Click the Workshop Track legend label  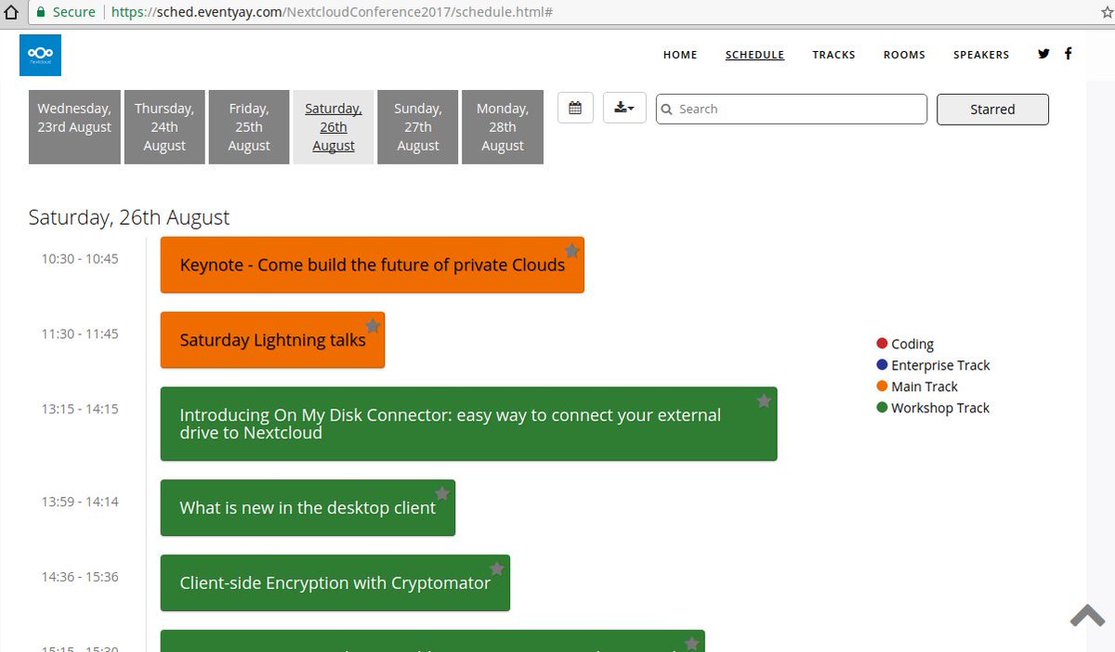tap(940, 408)
